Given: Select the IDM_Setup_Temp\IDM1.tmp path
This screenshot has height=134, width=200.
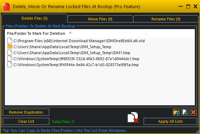Looking at the screenshot, I should tap(72, 53).
